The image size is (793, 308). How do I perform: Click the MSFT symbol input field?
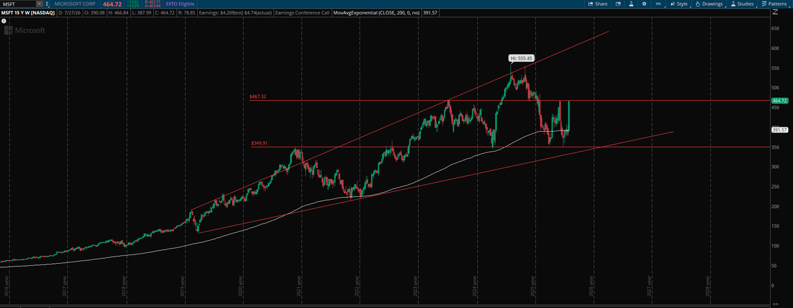click(19, 4)
